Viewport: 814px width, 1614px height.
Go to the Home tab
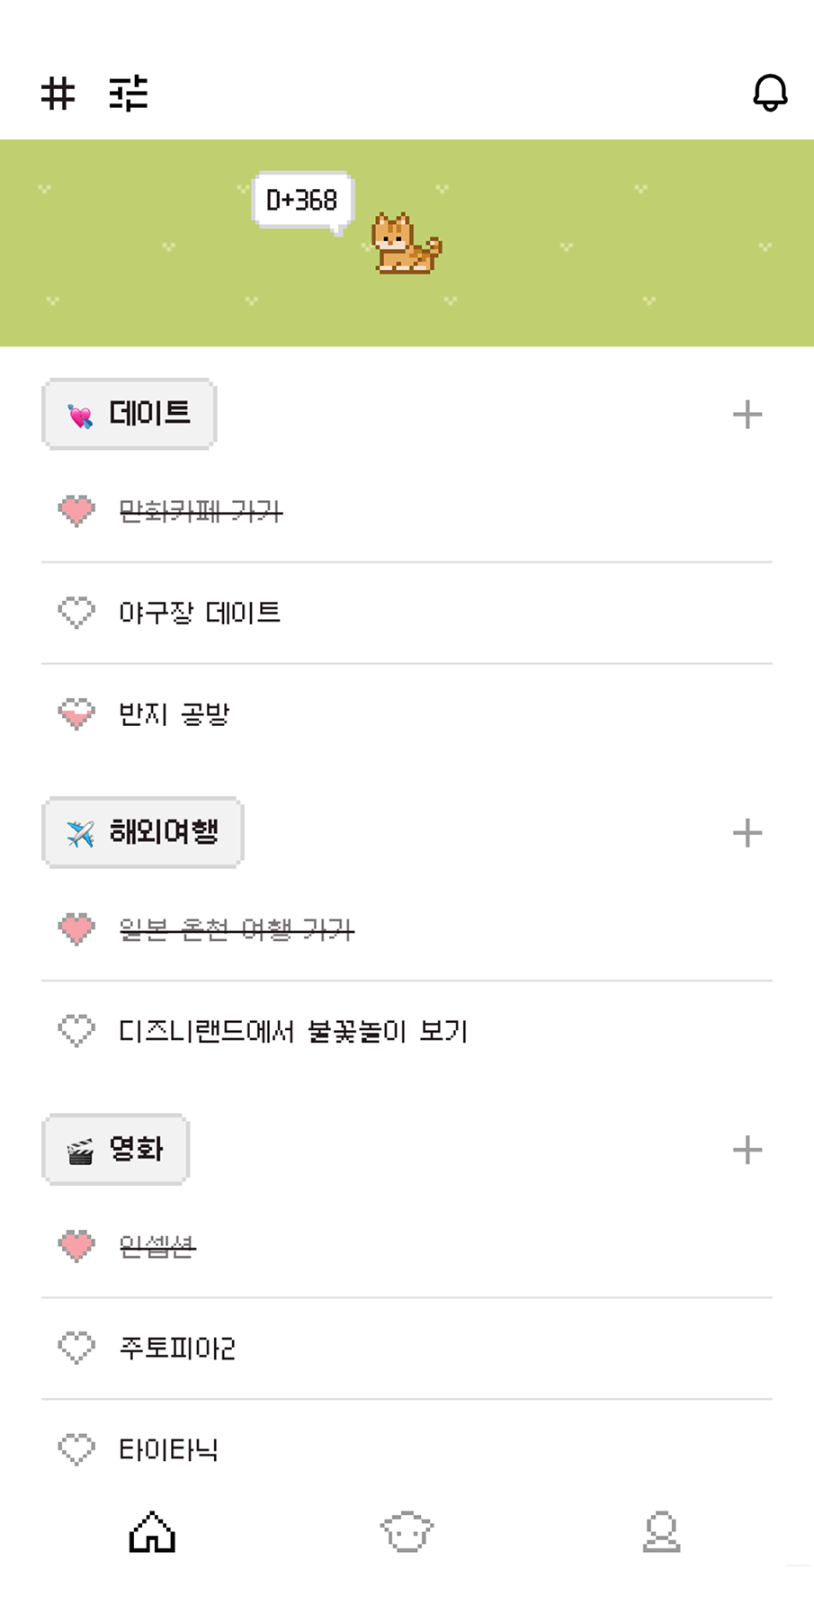pyautogui.click(x=153, y=1531)
